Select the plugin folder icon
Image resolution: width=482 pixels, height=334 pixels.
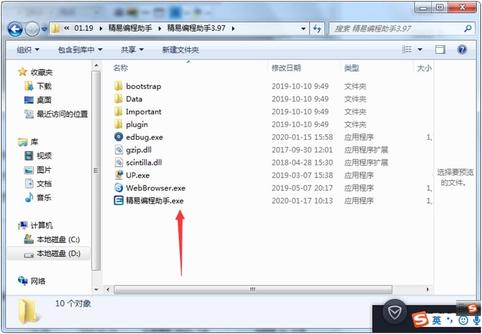pyautogui.click(x=118, y=124)
